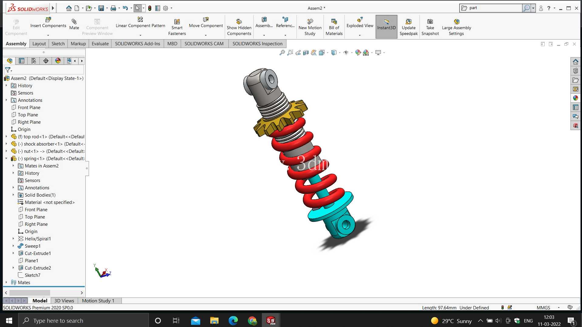Select the Zoom to Area tool
This screenshot has height=327, width=582.
tap(290, 53)
